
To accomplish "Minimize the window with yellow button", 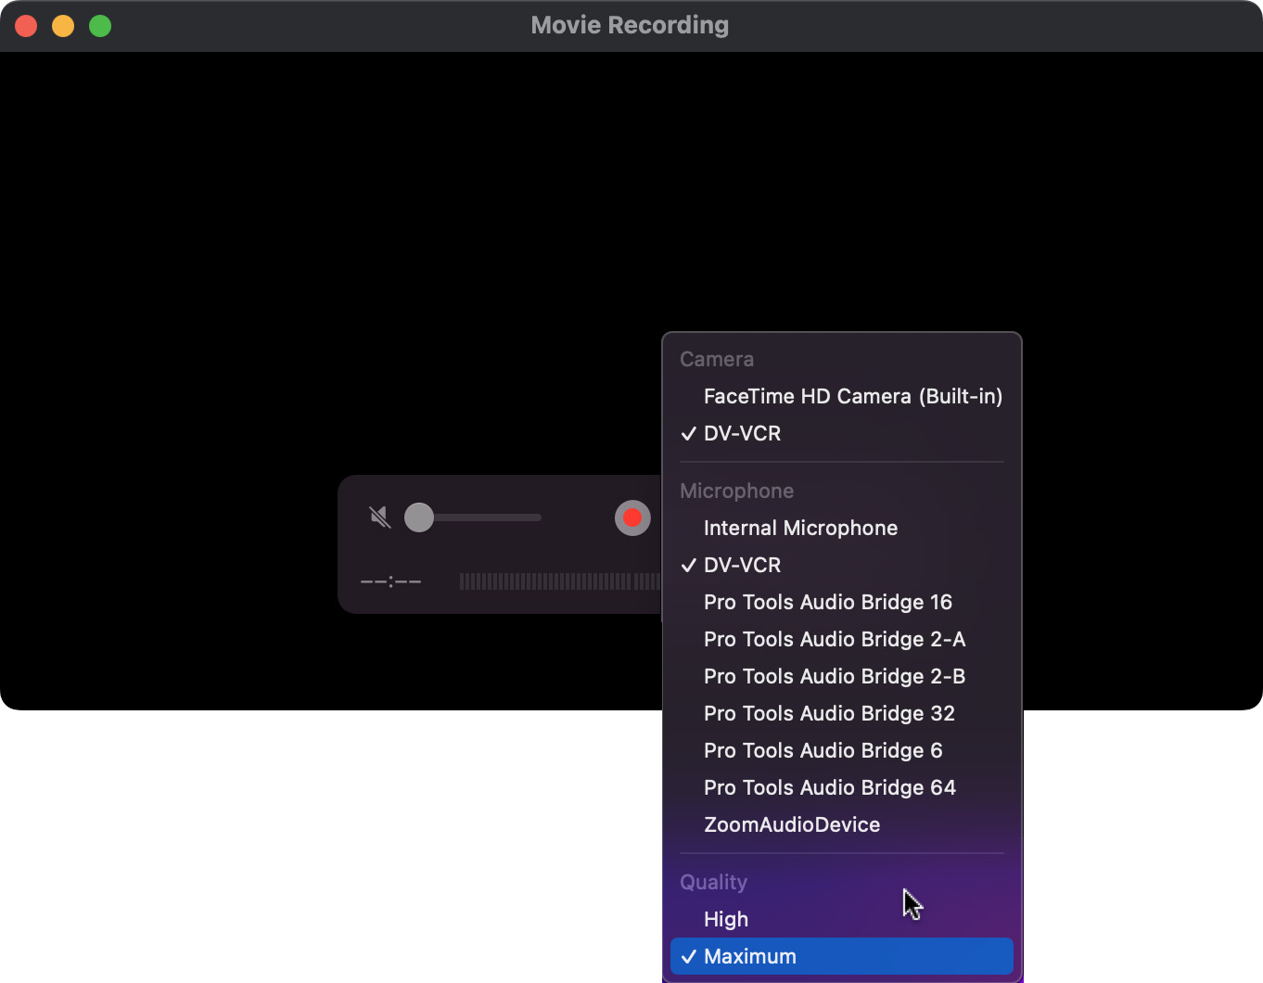I will [x=63, y=26].
